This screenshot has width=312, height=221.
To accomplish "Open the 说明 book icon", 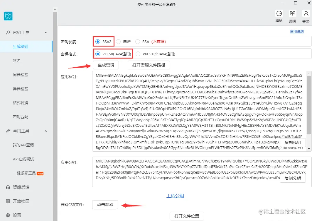I will pyautogui.click(x=293, y=13).
